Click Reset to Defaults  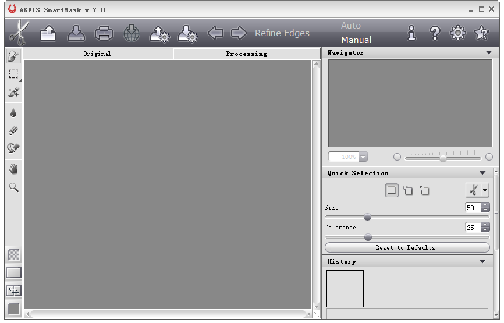pos(407,247)
